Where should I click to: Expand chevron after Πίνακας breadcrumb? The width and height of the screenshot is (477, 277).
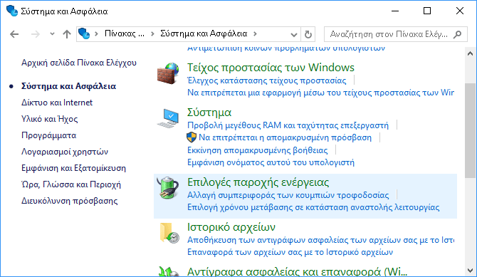152,33
